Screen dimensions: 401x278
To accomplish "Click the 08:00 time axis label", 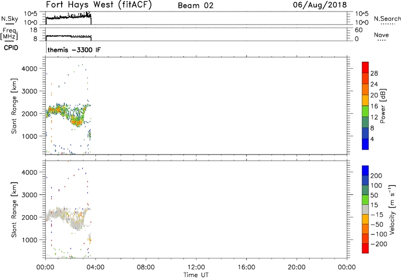I will pyautogui.click(x=146, y=267).
